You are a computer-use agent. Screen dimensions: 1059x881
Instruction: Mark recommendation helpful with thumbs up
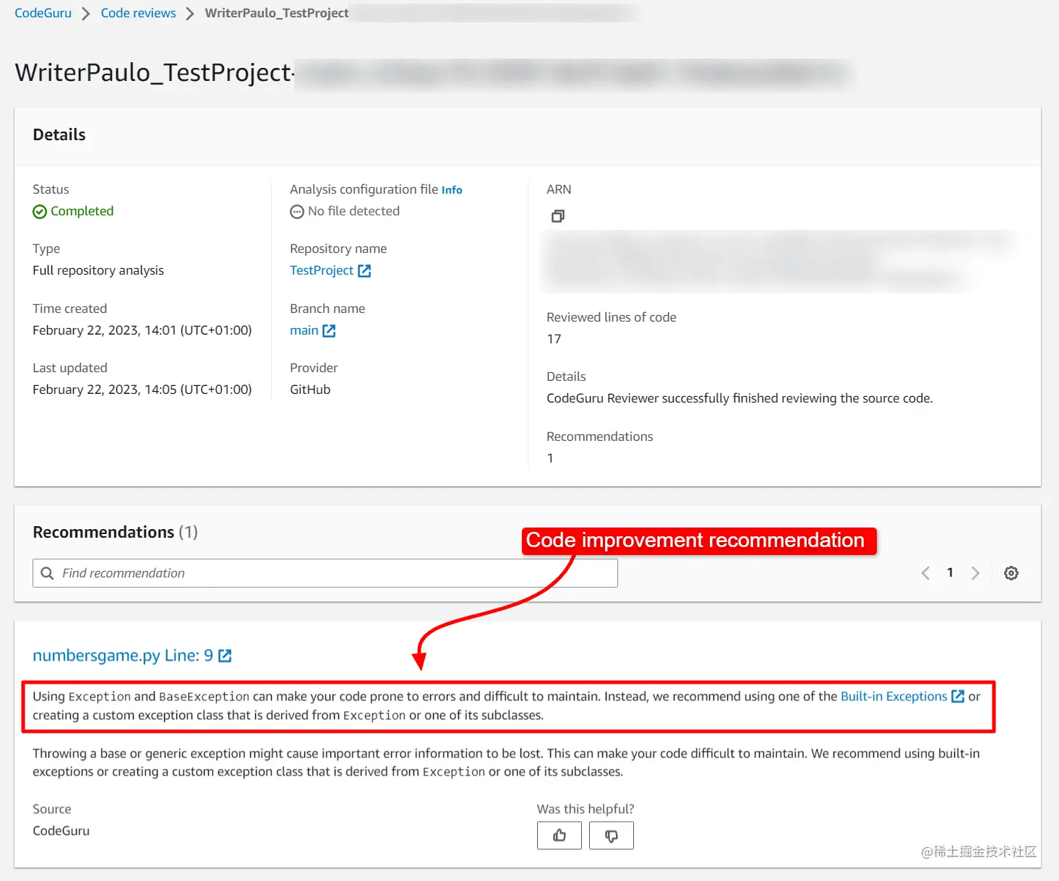559,835
